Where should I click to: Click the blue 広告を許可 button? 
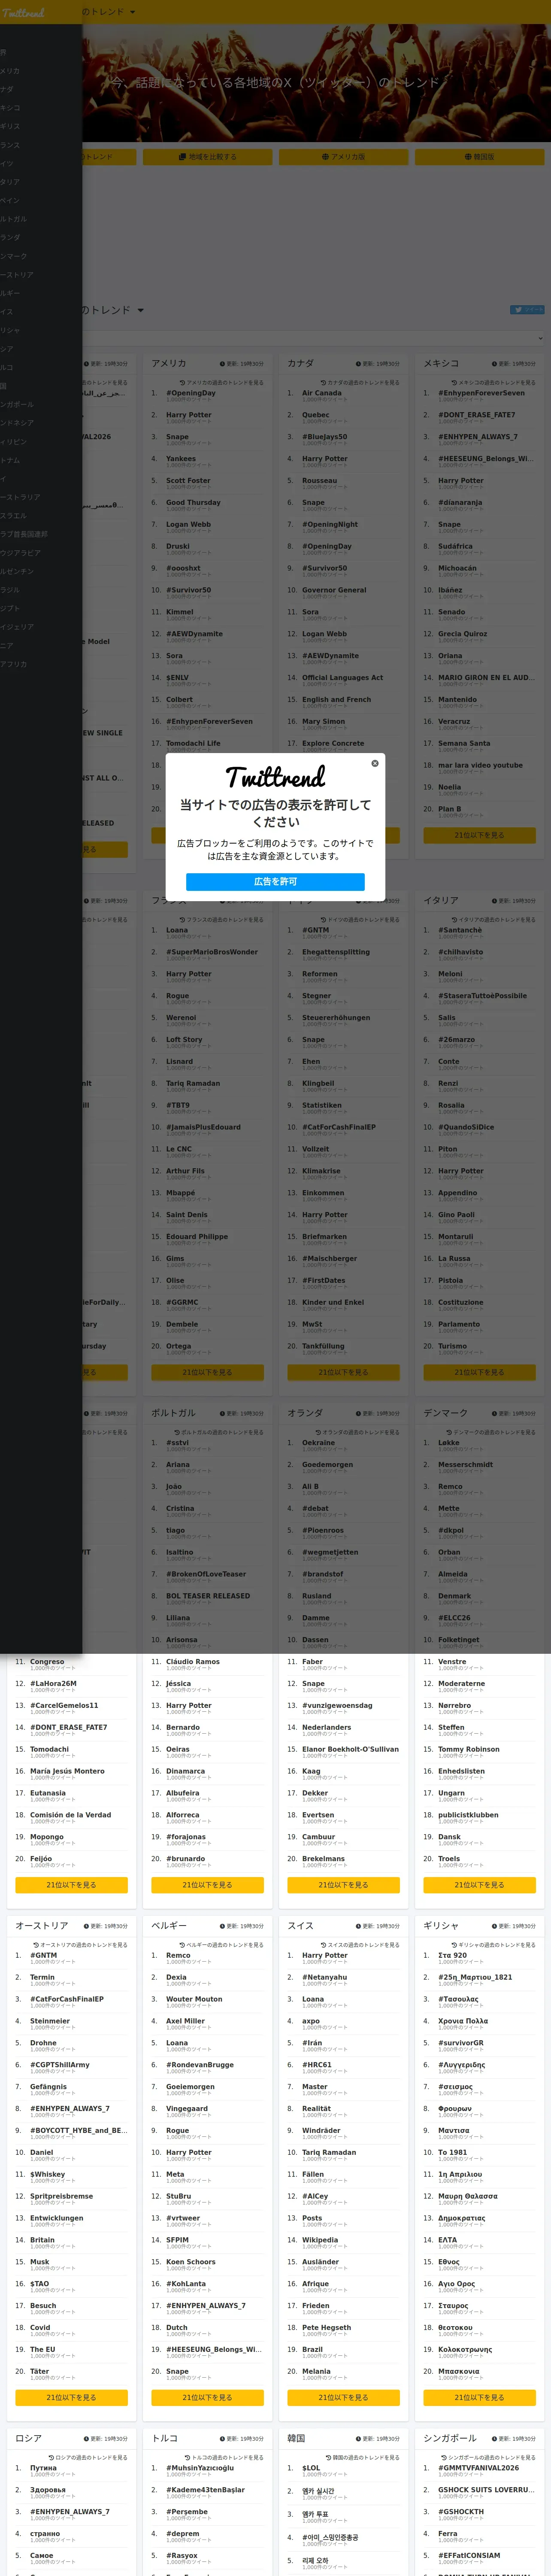[275, 881]
